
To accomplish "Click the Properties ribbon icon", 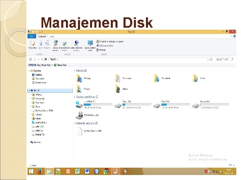I will click(32, 45).
